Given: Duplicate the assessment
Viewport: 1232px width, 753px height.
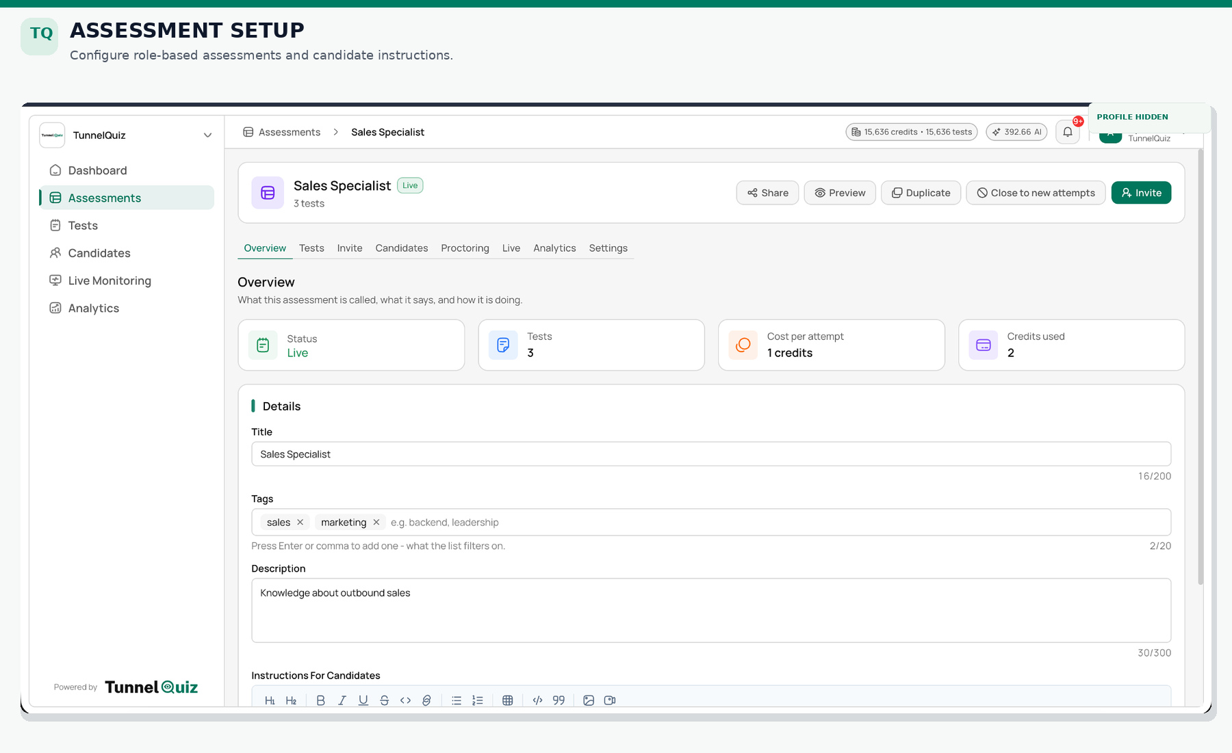Looking at the screenshot, I should click(921, 193).
